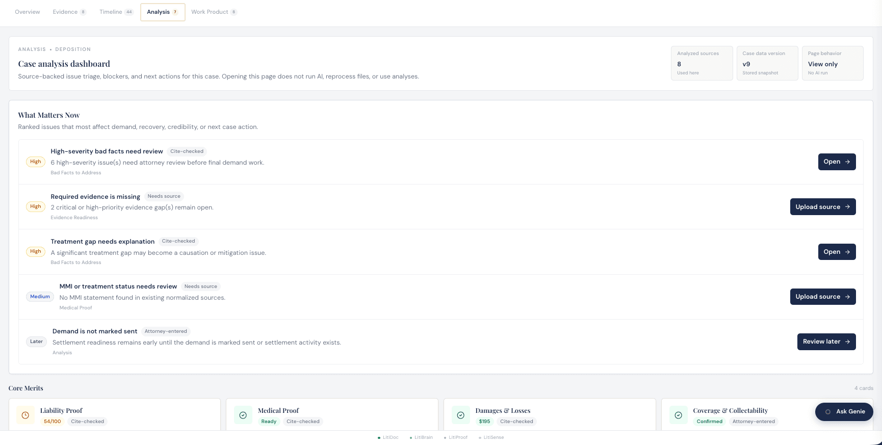Click the 7 badge on Analysis tab
This screenshot has height=445, width=882.
pyautogui.click(x=175, y=12)
